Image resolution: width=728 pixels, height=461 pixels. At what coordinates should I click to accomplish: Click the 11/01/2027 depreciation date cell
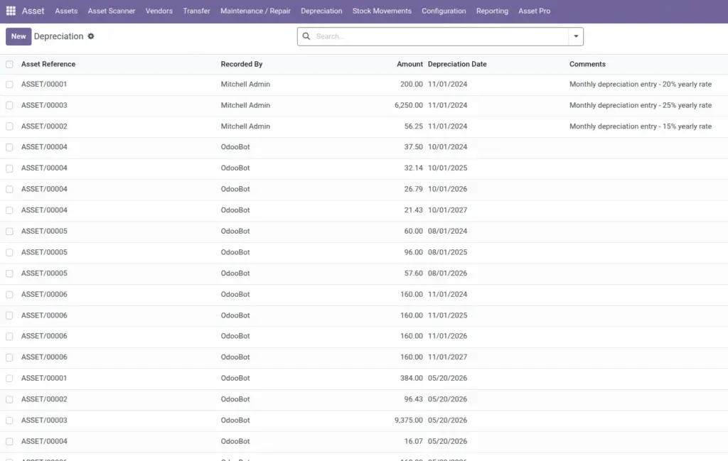[x=448, y=357]
